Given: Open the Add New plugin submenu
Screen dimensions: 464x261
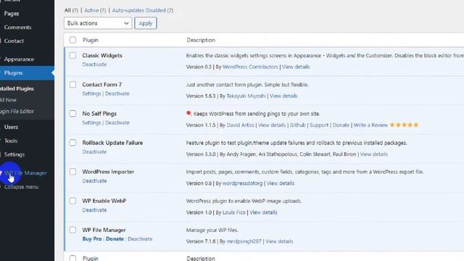Looking at the screenshot, I should 8,100.
